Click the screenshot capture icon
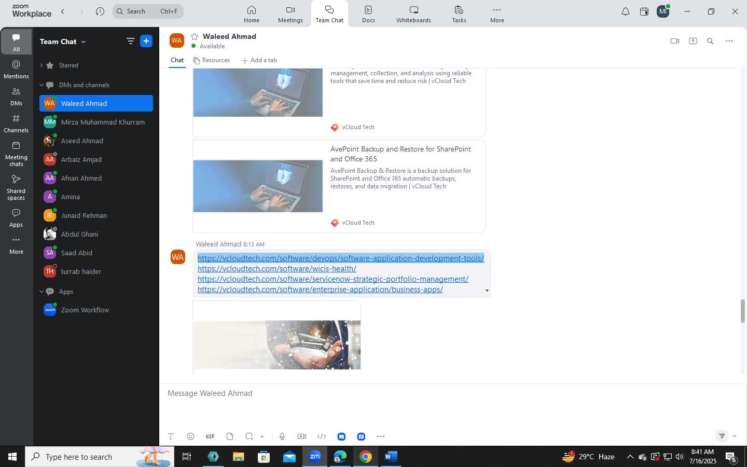This screenshot has height=467, width=747. (x=250, y=436)
